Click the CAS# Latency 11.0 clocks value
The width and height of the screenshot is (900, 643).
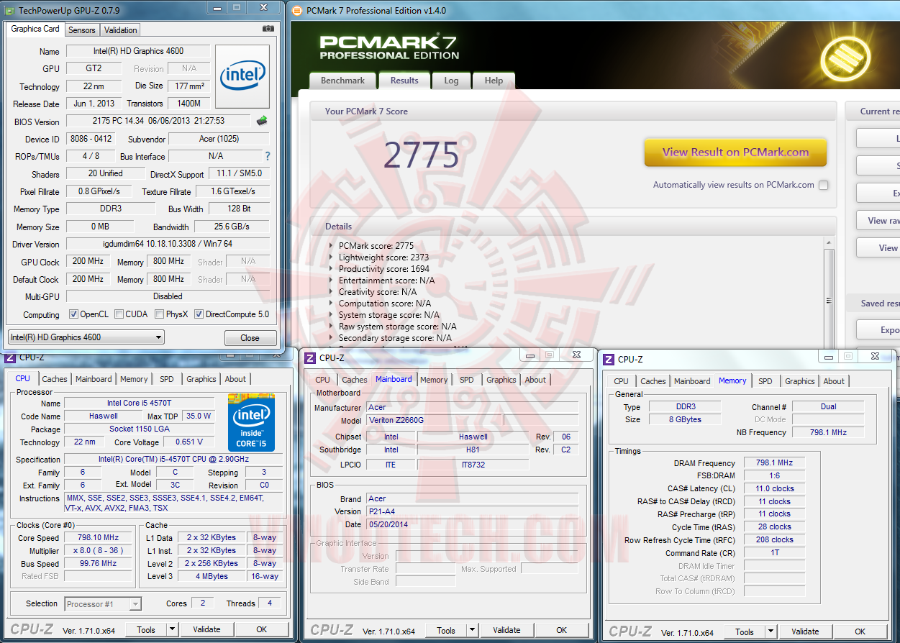774,488
